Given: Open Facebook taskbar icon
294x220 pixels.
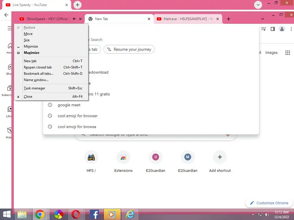Looking at the screenshot, I should point(94,214).
